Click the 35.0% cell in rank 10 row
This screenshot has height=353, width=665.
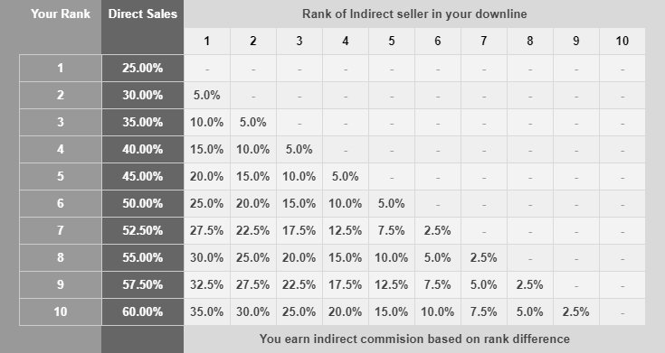[207, 312]
